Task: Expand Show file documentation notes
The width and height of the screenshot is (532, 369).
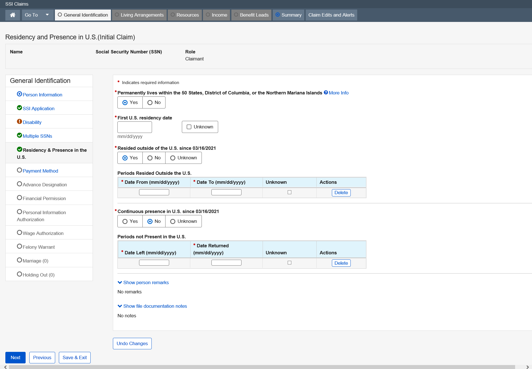Action: pos(152,306)
